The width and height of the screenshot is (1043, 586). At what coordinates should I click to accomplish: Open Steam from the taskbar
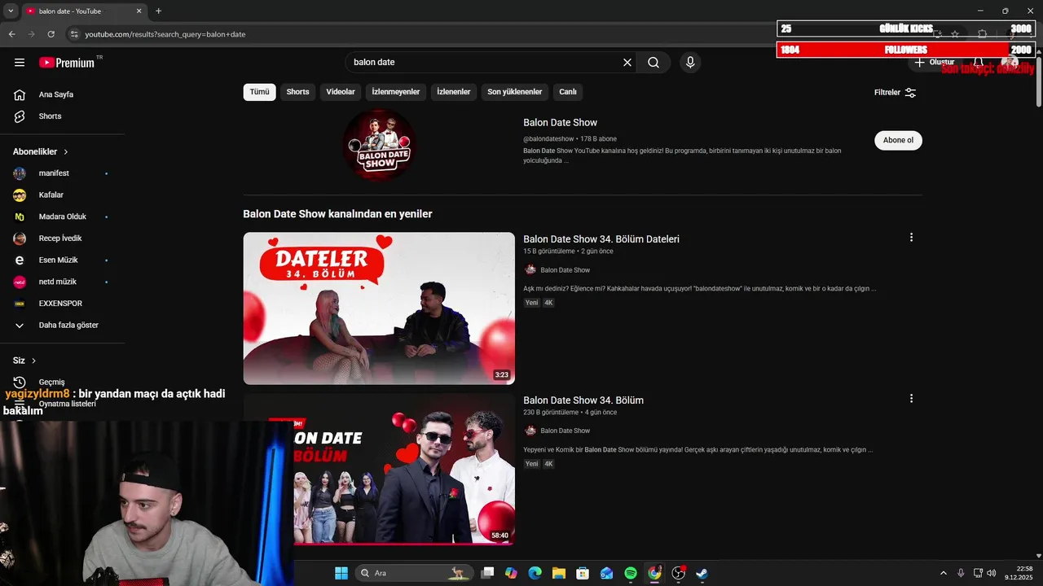702,573
